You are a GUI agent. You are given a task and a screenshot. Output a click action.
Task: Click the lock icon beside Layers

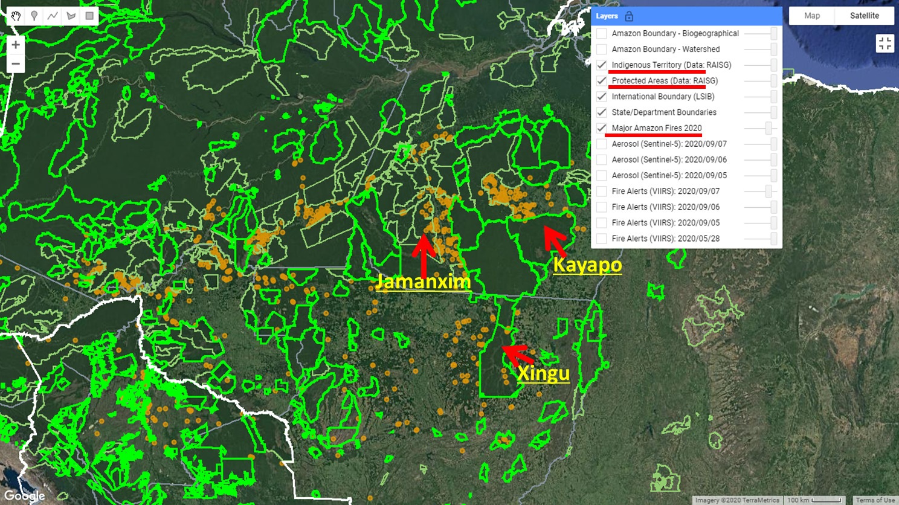[629, 16]
